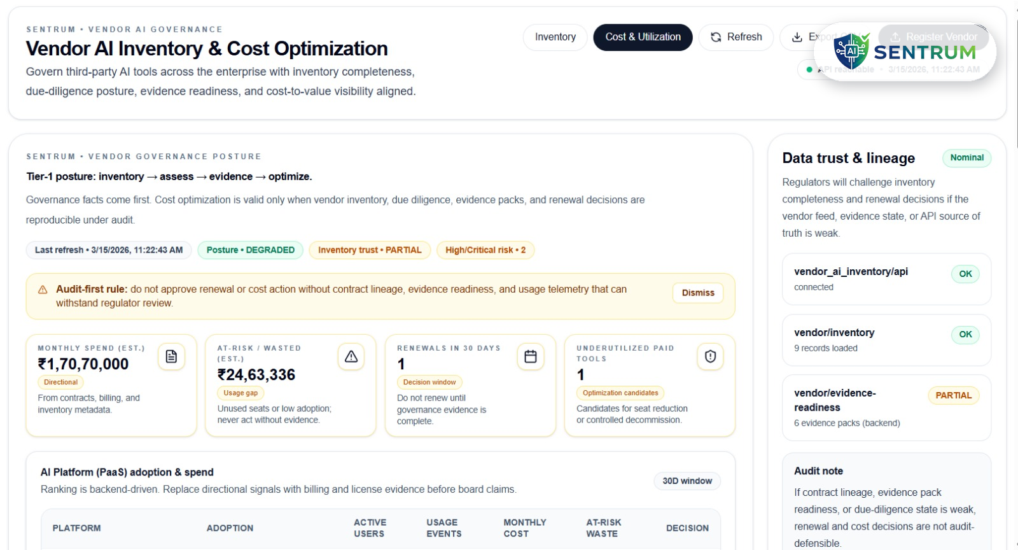The height and width of the screenshot is (550, 1018).
Task: Click the '9 records loaded' text
Action: pos(825,348)
